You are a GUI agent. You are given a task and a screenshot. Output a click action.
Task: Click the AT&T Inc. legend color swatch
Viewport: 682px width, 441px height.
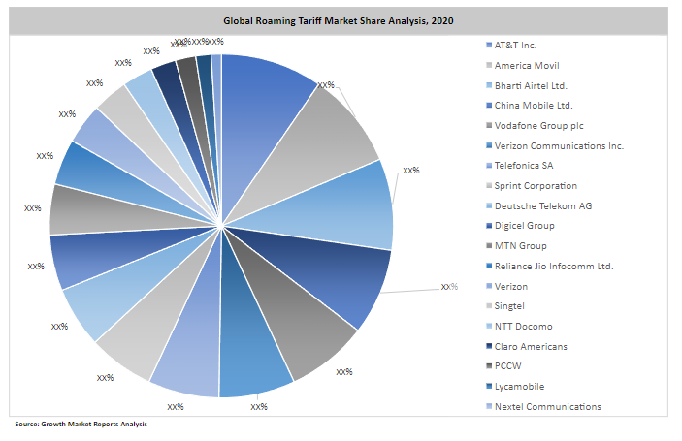click(489, 46)
